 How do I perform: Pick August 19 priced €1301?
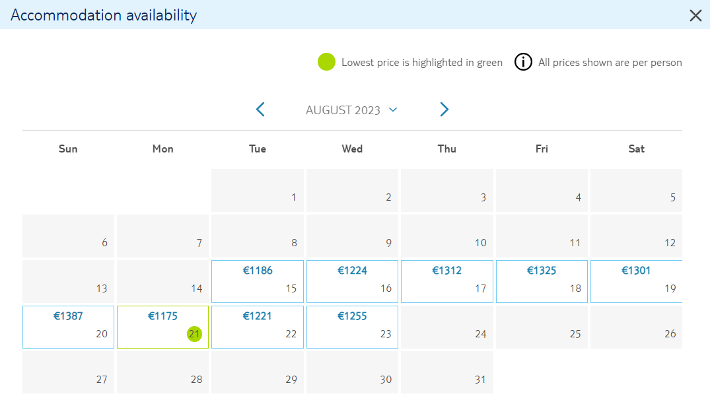[x=636, y=281]
